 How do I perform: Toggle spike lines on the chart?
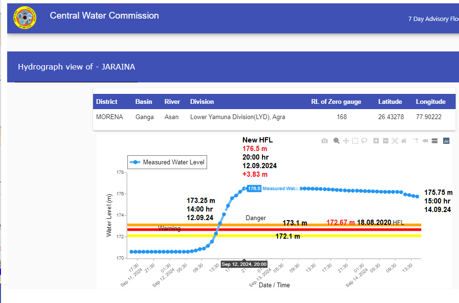point(416,141)
